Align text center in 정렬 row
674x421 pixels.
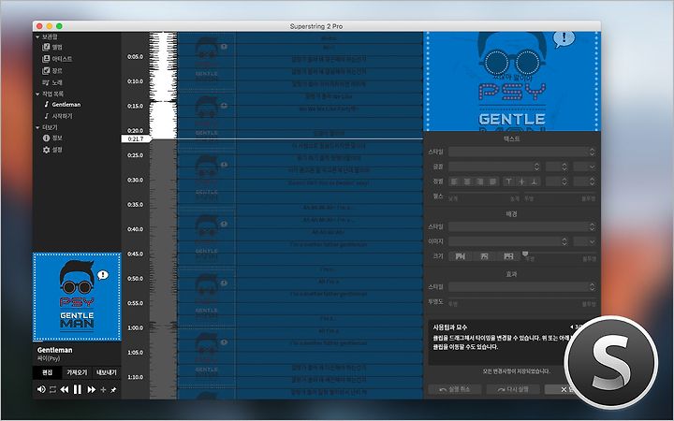point(467,181)
